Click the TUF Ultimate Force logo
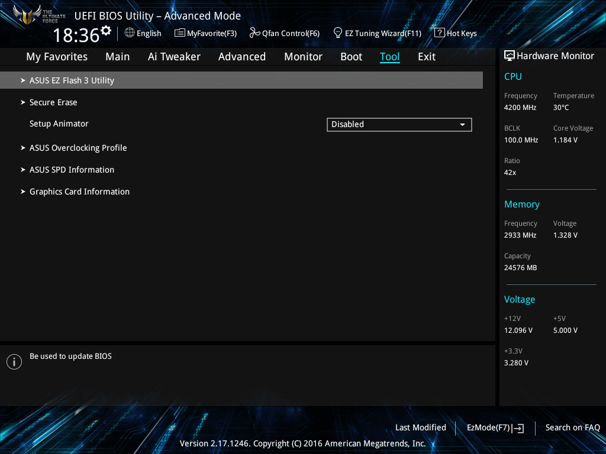This screenshot has width=606, height=454. click(x=38, y=15)
